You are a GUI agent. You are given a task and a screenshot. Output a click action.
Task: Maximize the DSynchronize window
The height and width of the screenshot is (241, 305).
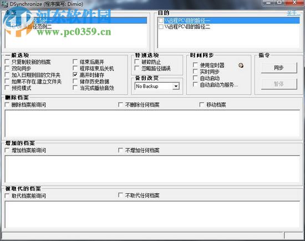point(279,3)
